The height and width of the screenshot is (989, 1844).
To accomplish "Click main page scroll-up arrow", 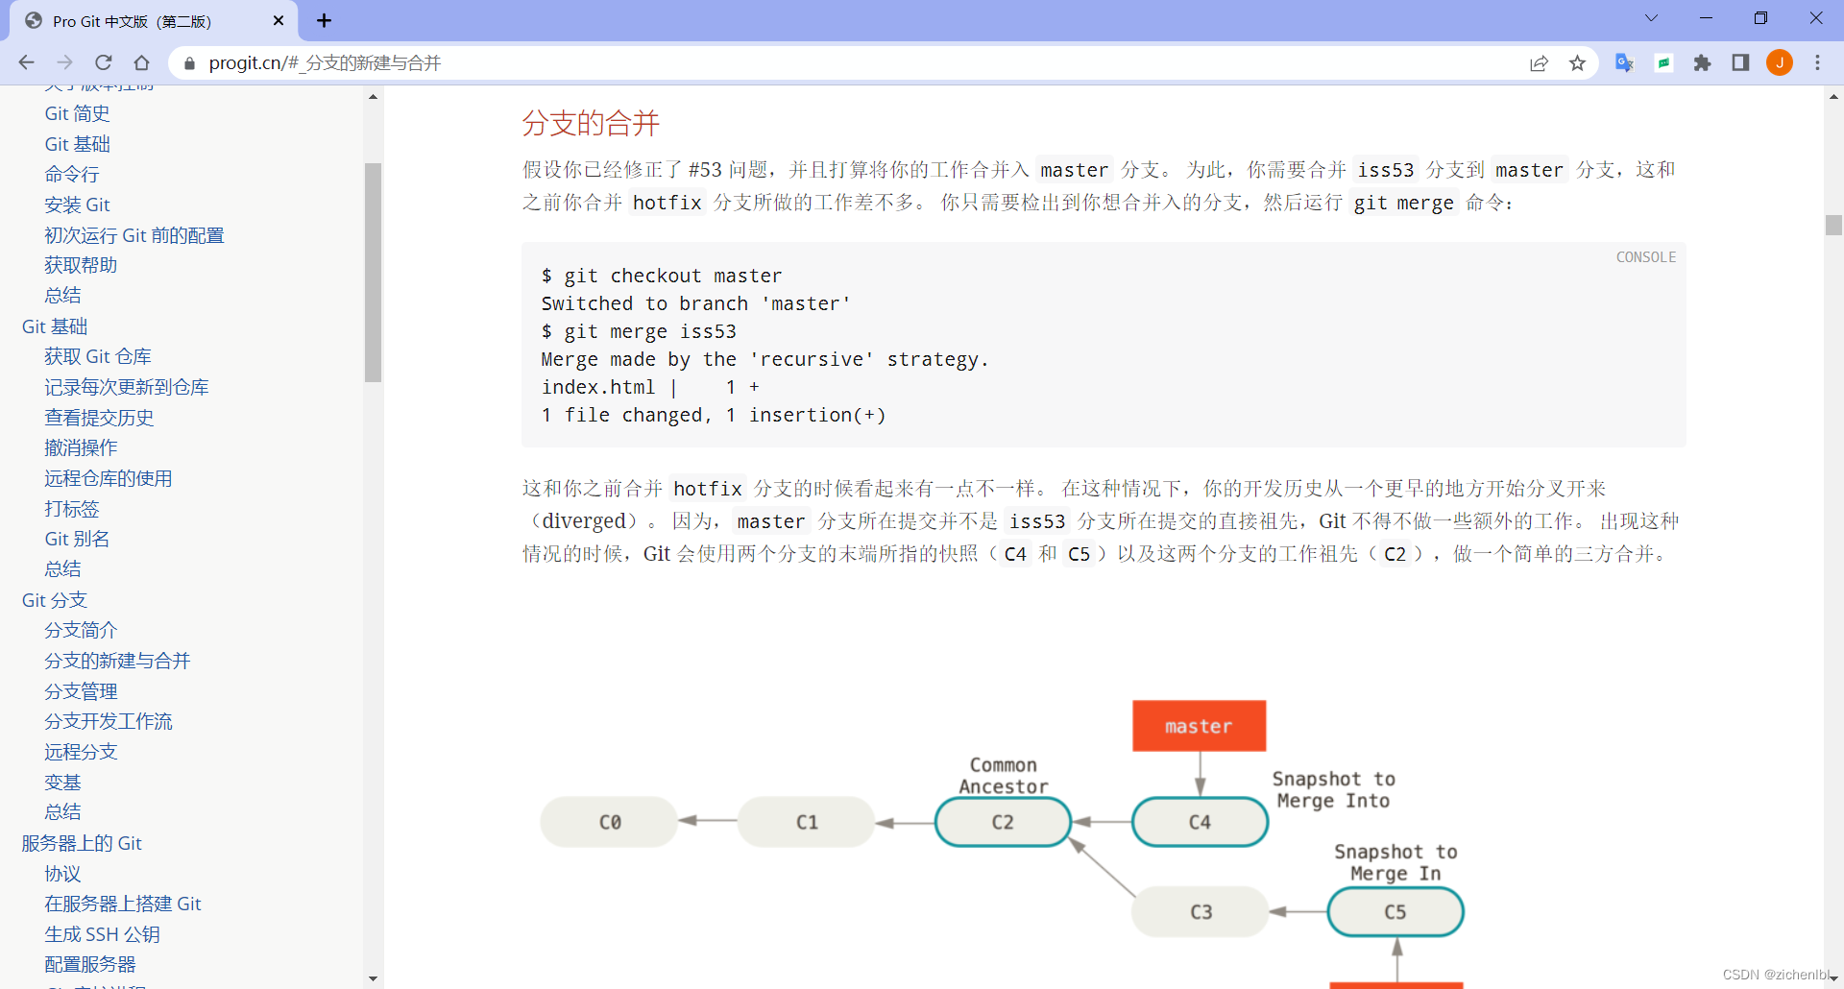I will pyautogui.click(x=1833, y=96).
